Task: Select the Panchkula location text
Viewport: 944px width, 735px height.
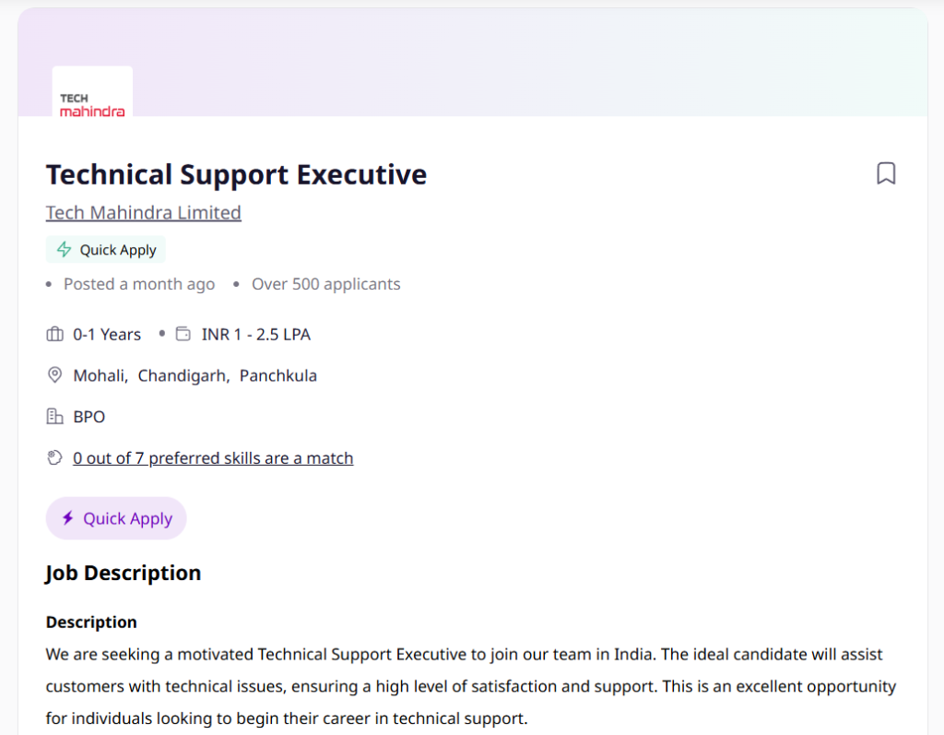Action: click(x=278, y=376)
